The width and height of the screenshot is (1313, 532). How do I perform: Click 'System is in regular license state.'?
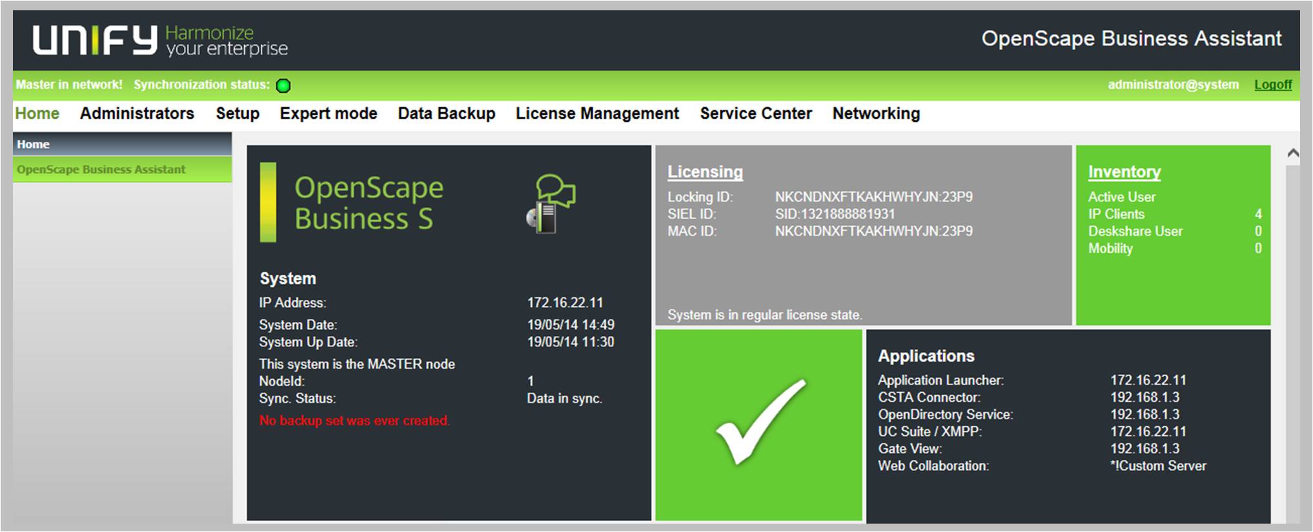(764, 315)
